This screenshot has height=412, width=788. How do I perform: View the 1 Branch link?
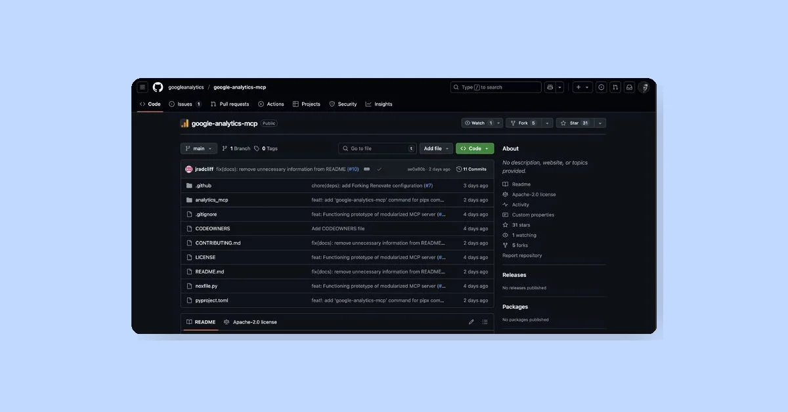(236, 149)
